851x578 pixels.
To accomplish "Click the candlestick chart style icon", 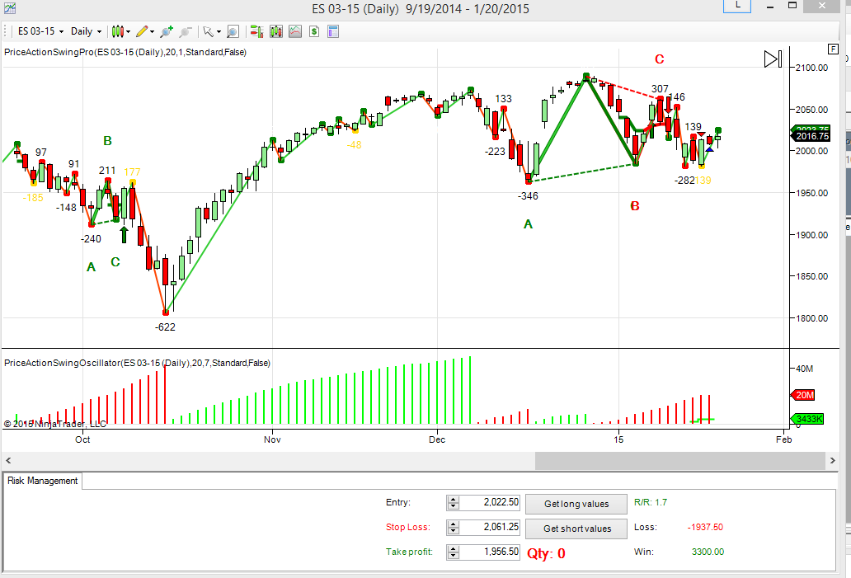I will [117, 31].
